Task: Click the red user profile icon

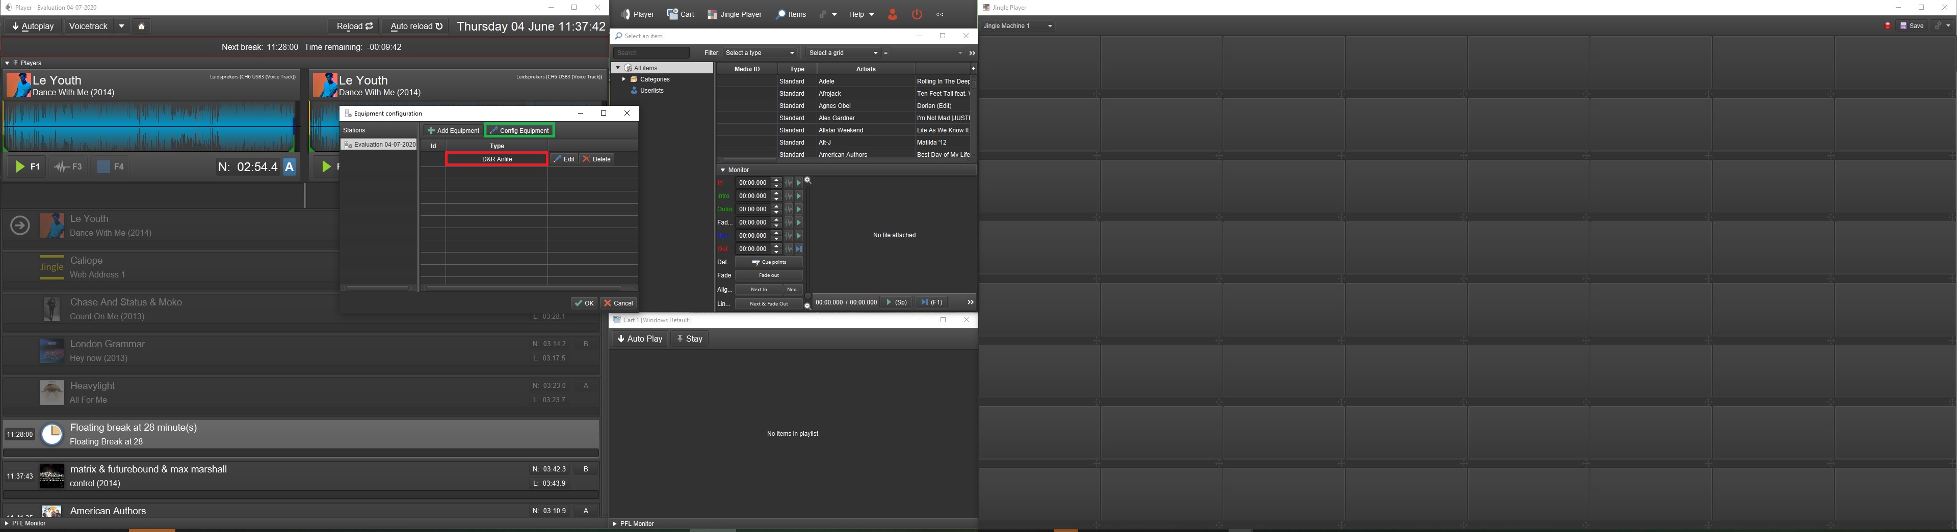Action: pos(892,14)
